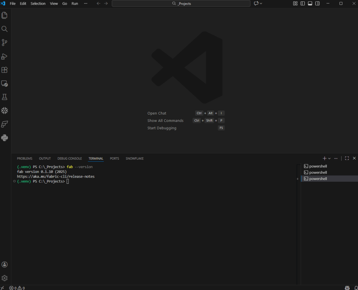Open the Selection menu
This screenshot has width=358, height=290.
[x=38, y=3]
